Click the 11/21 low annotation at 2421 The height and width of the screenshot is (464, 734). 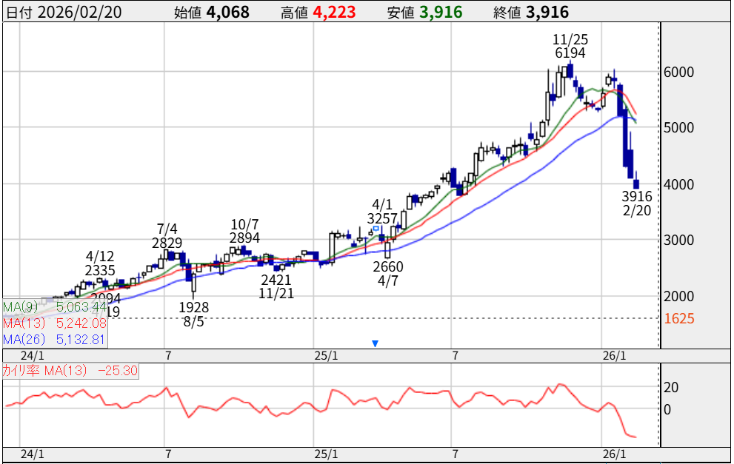[275, 286]
